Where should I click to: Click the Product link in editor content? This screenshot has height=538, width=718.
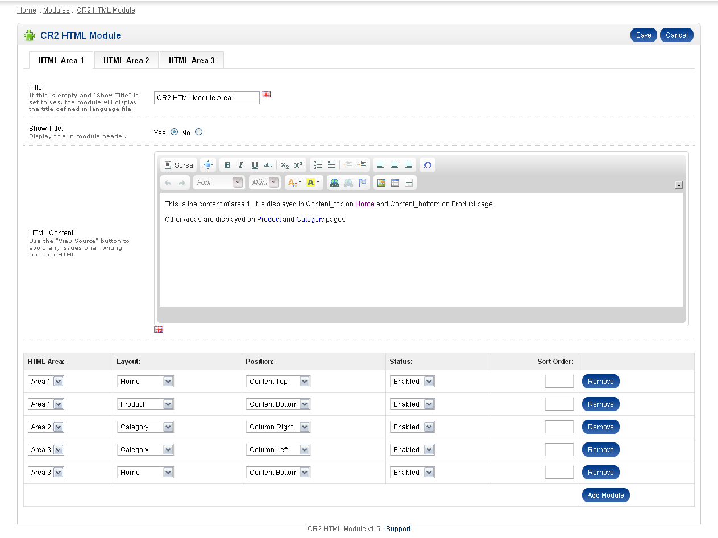pos(269,220)
